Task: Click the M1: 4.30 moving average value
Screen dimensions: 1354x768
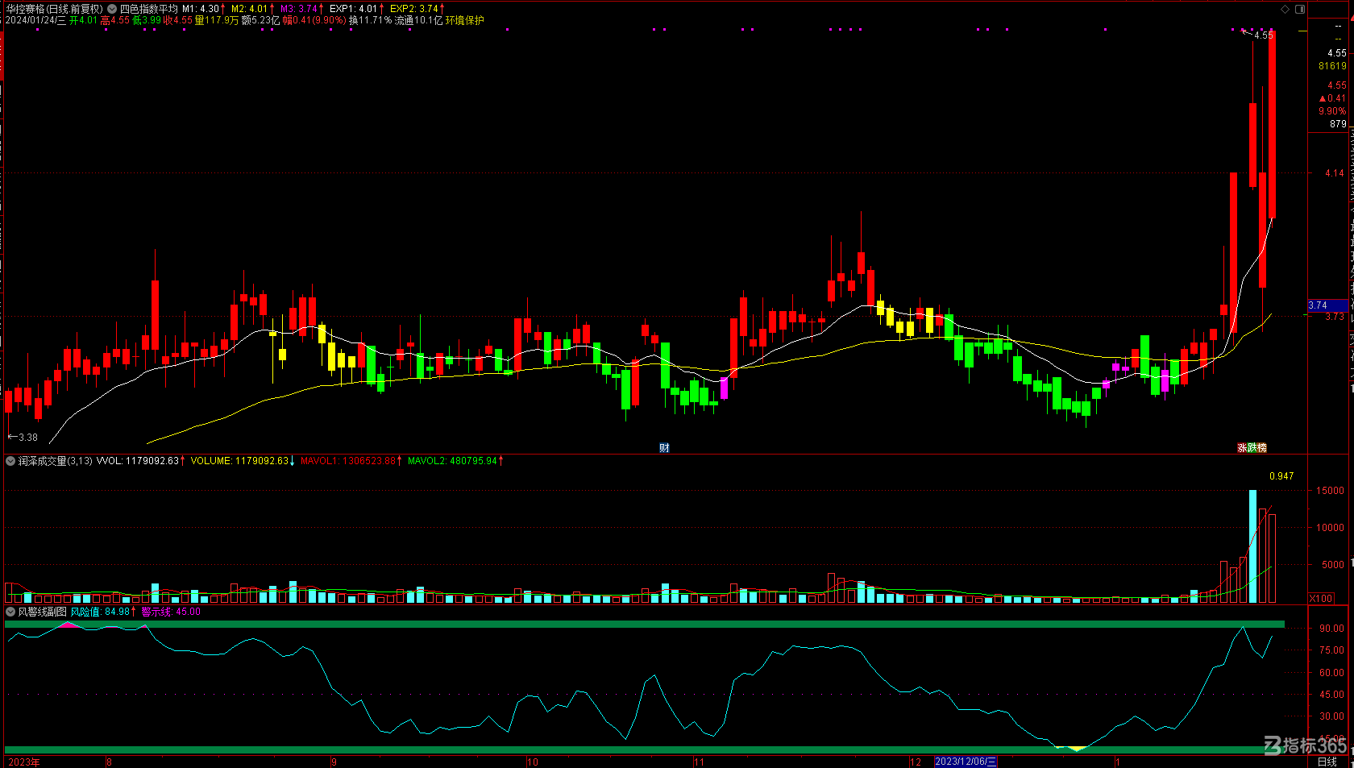Action: click(201, 9)
